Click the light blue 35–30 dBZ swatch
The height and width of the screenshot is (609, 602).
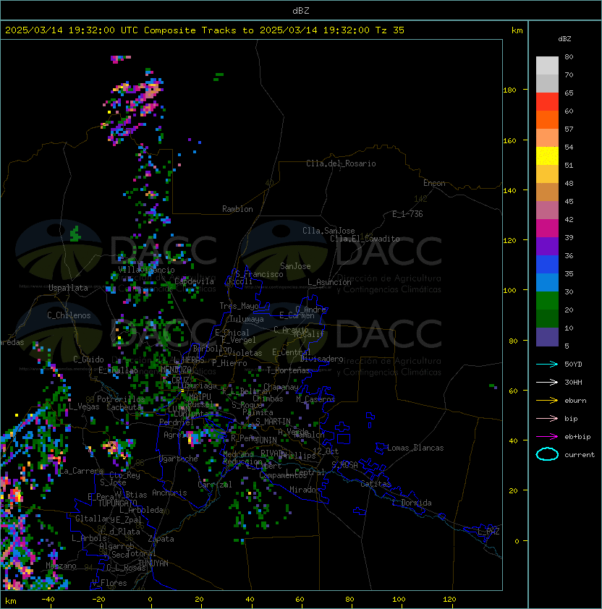(x=547, y=283)
